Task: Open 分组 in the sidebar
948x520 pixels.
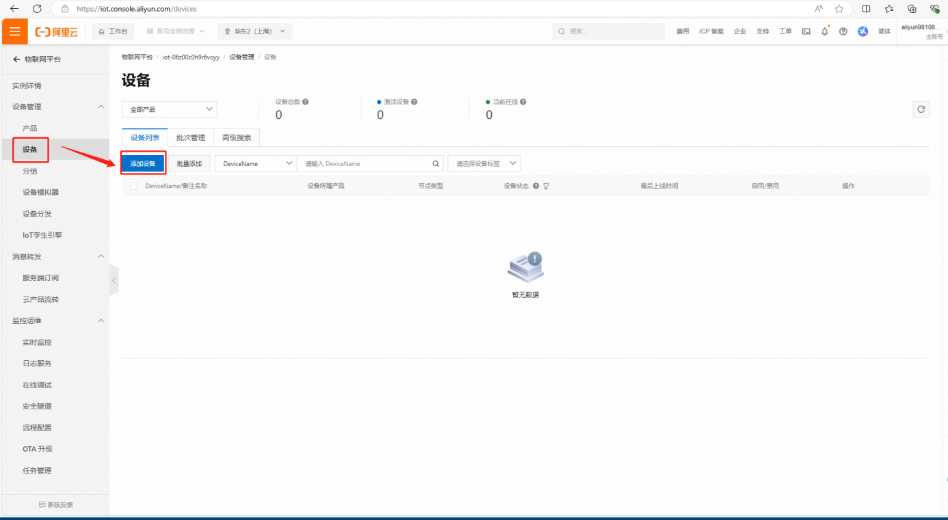Action: click(30, 171)
